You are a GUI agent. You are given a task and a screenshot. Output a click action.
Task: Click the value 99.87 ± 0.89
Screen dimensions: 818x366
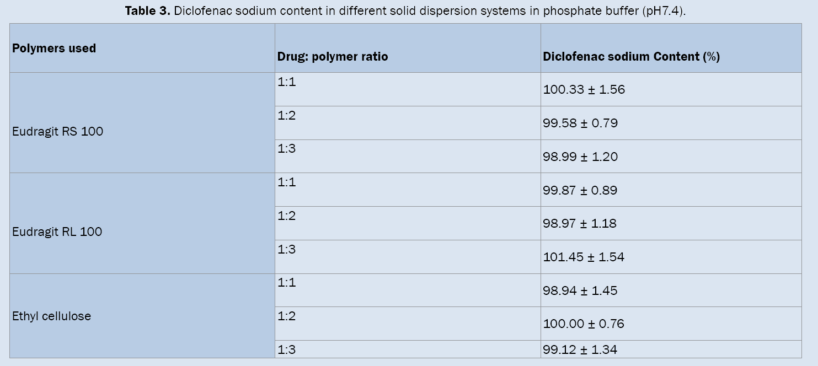pos(580,190)
